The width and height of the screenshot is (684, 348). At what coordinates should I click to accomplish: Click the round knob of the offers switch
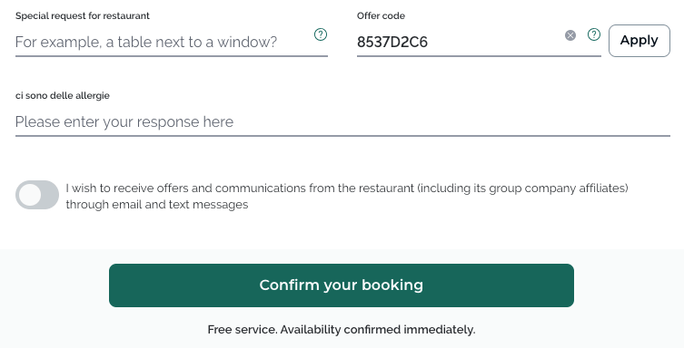[30, 195]
